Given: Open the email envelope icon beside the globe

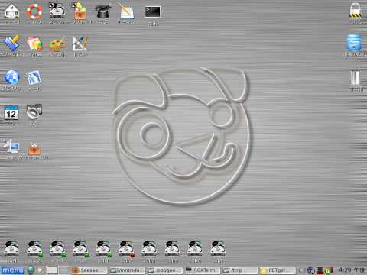Looking at the screenshot, I should [34, 77].
